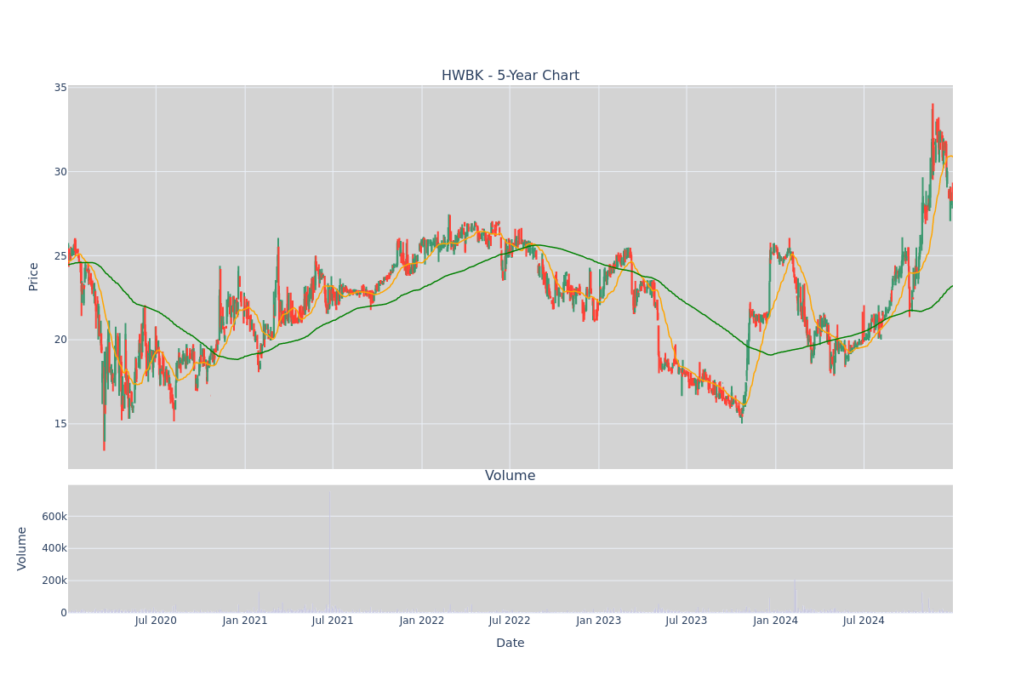Screen dimensions: 1021x681
Task: Click the tallest volume spike near Jul 2021
Action: [x=329, y=552]
